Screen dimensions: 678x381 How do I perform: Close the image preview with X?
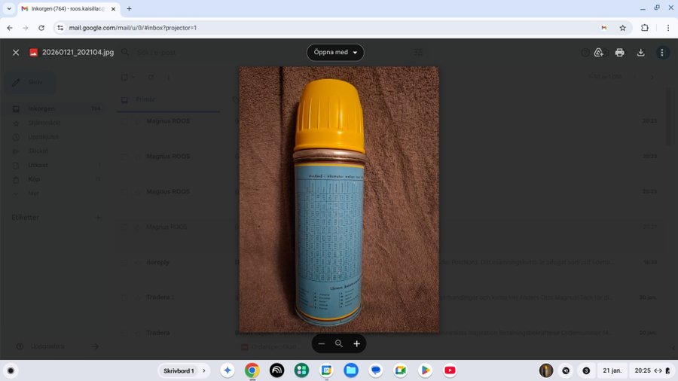(16, 53)
